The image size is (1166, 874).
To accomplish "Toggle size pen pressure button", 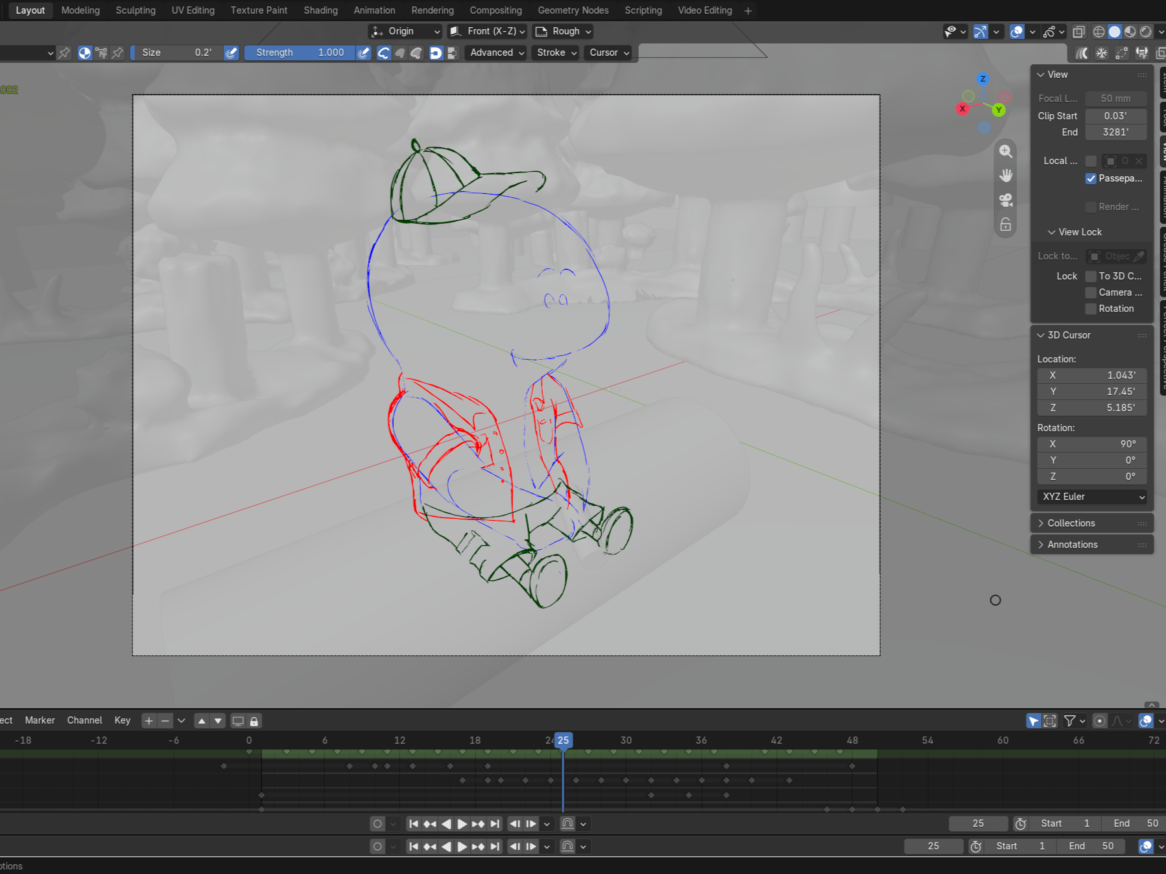I will point(232,53).
